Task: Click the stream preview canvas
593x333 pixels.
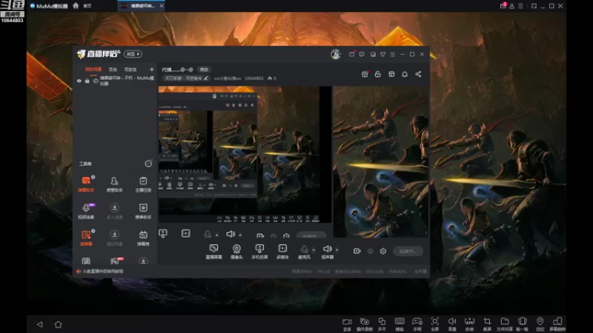Action: 294,161
